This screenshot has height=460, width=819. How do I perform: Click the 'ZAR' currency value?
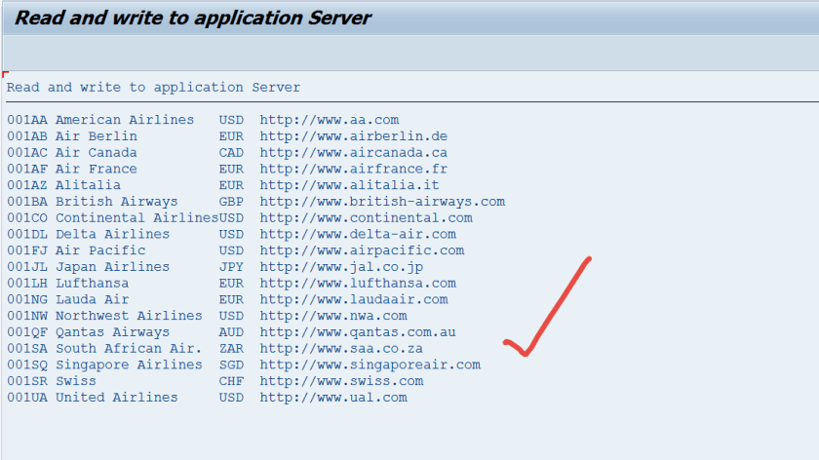tap(231, 348)
